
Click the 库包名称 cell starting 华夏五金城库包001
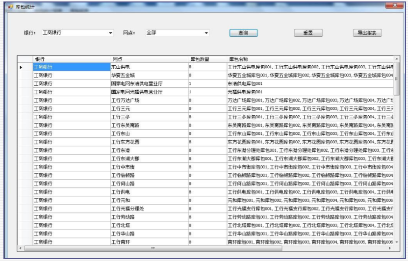(310, 75)
